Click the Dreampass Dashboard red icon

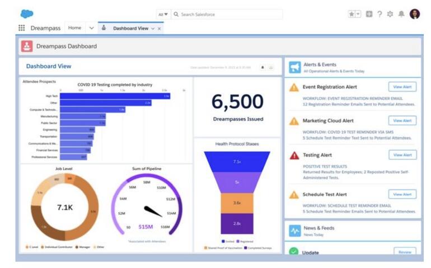click(27, 46)
